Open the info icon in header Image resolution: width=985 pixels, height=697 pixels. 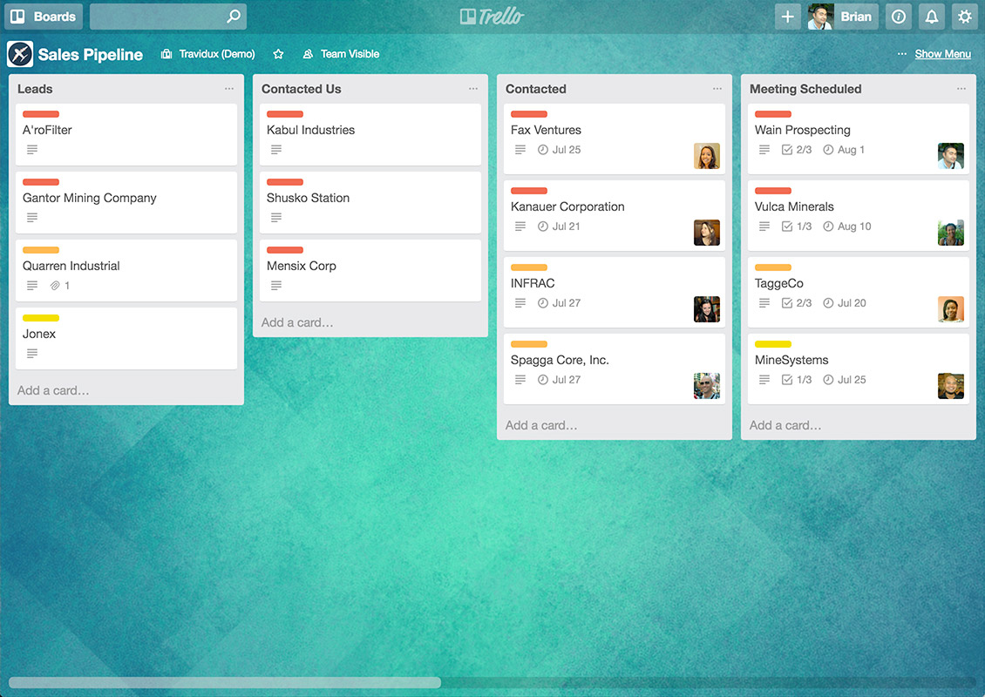coord(898,16)
